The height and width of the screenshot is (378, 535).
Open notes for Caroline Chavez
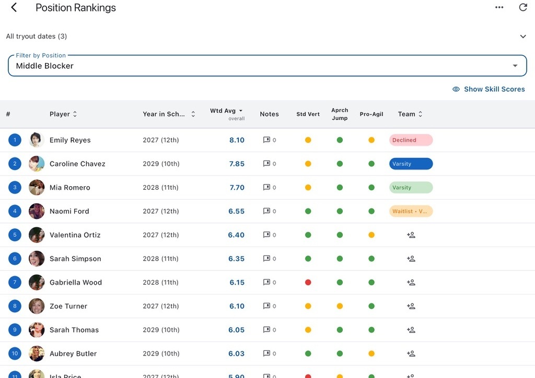click(x=270, y=164)
